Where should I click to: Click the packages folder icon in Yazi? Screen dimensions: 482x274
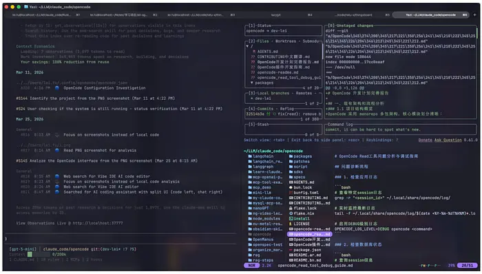tap(291, 156)
